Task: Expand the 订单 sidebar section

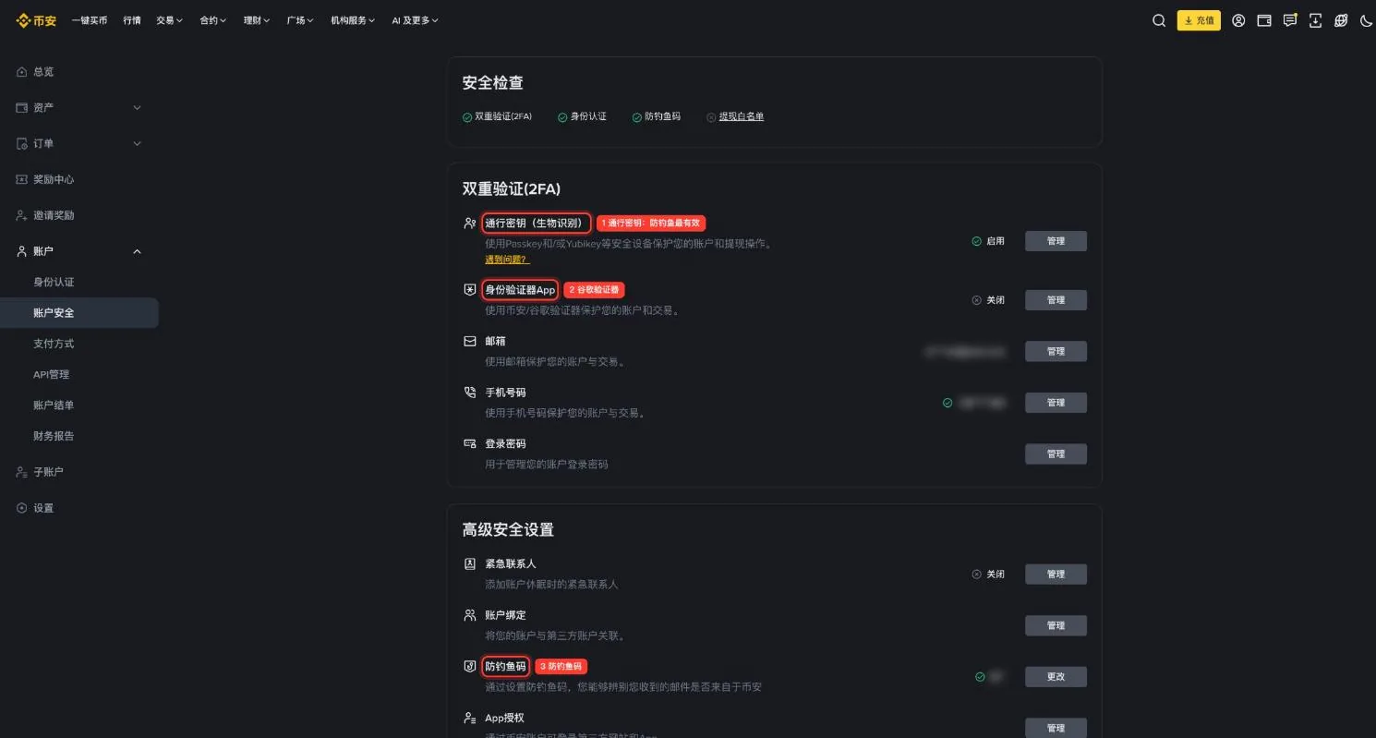Action: (79, 144)
